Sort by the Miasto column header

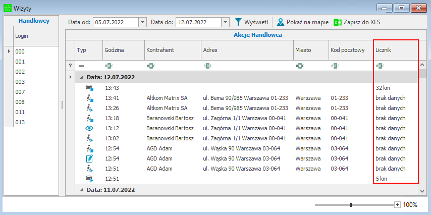tap(309, 50)
